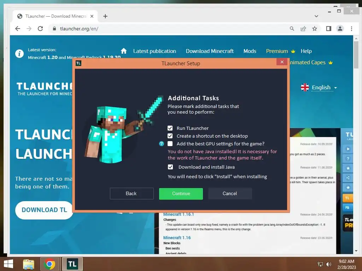This screenshot has height=271, width=362.
Task: Go to the Mods section
Action: click(250, 51)
